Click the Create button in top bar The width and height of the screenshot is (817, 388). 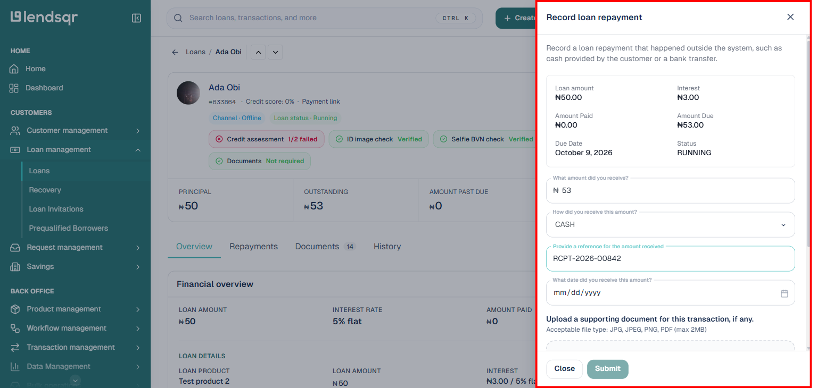pyautogui.click(x=515, y=18)
